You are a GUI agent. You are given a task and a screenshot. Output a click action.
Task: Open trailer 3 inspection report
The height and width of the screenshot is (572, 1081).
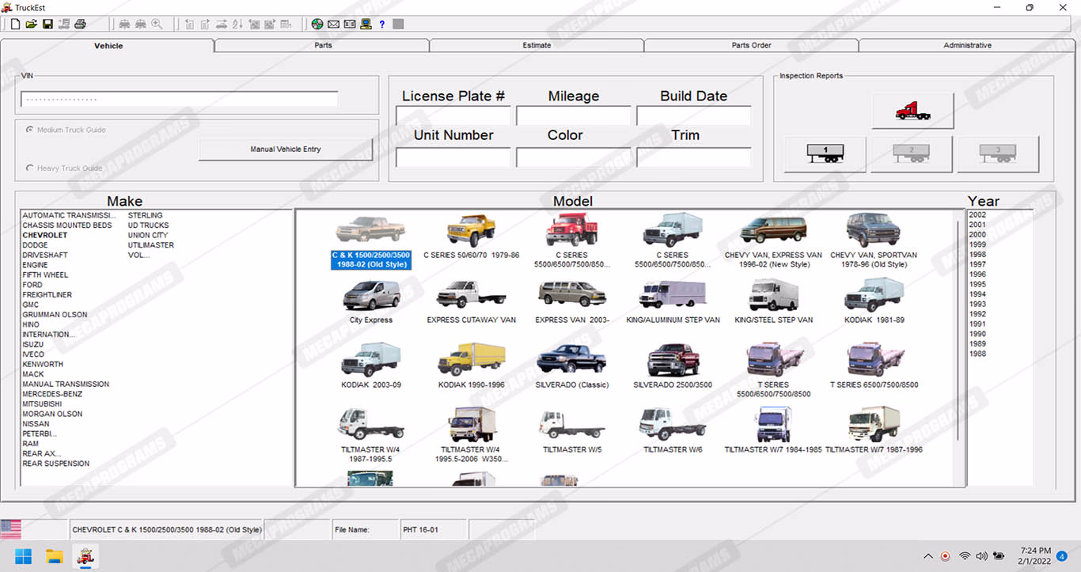coord(998,153)
